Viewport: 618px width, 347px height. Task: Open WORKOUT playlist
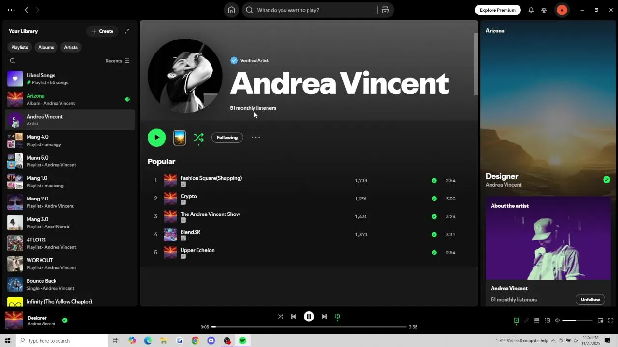point(70,264)
